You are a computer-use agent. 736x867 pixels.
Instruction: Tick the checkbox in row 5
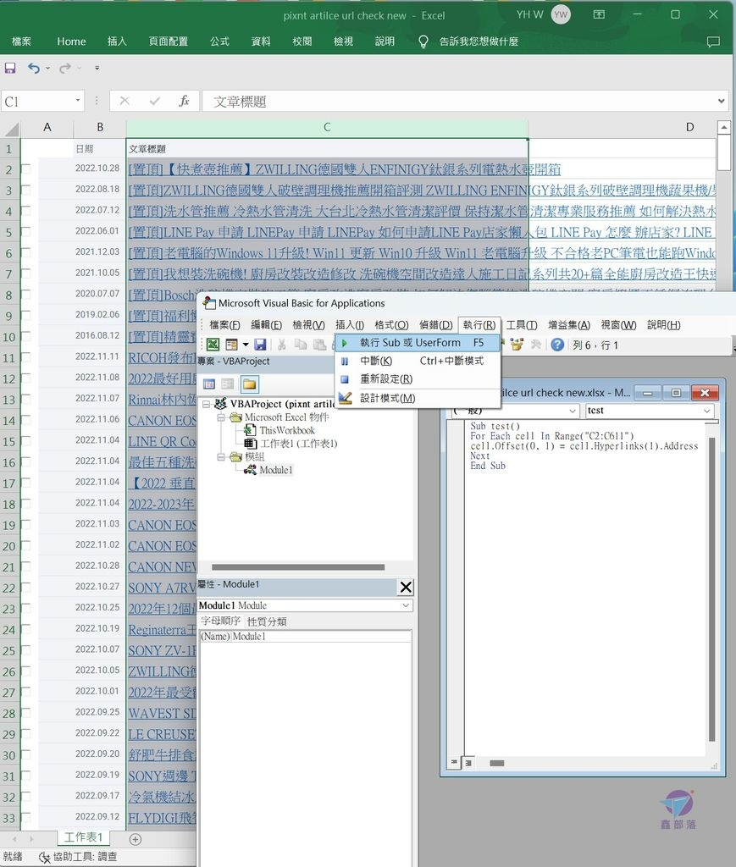coord(25,232)
